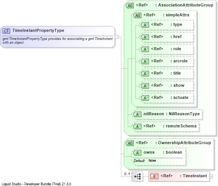This screenshot has width=218, height=186.
Task: Select the ': role' attribute label
Action: click(x=176, y=49)
